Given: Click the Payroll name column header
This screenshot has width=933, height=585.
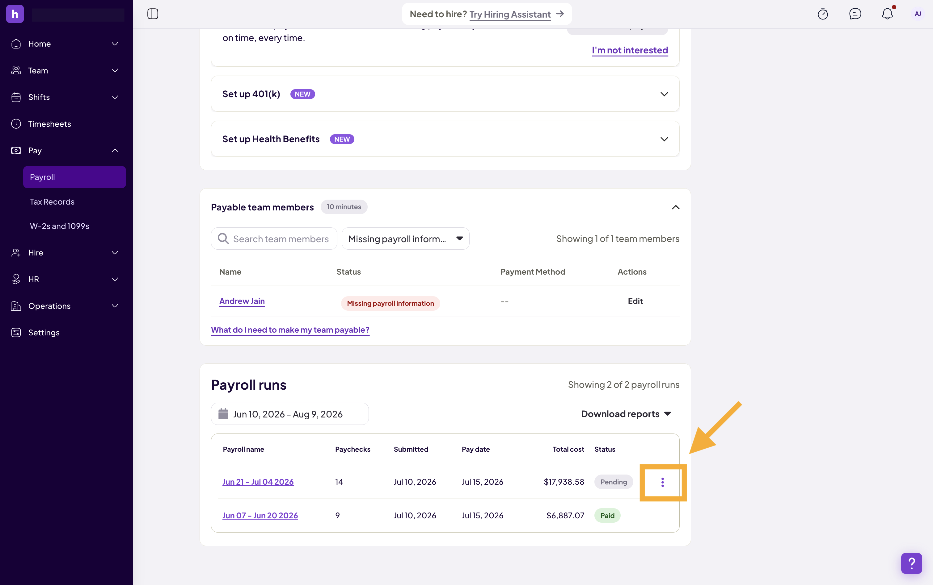Looking at the screenshot, I should click(243, 449).
